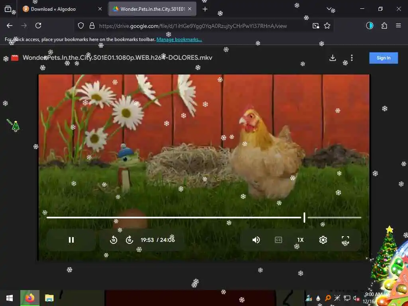Open the 9:00 AM clock flyout

click(x=373, y=298)
